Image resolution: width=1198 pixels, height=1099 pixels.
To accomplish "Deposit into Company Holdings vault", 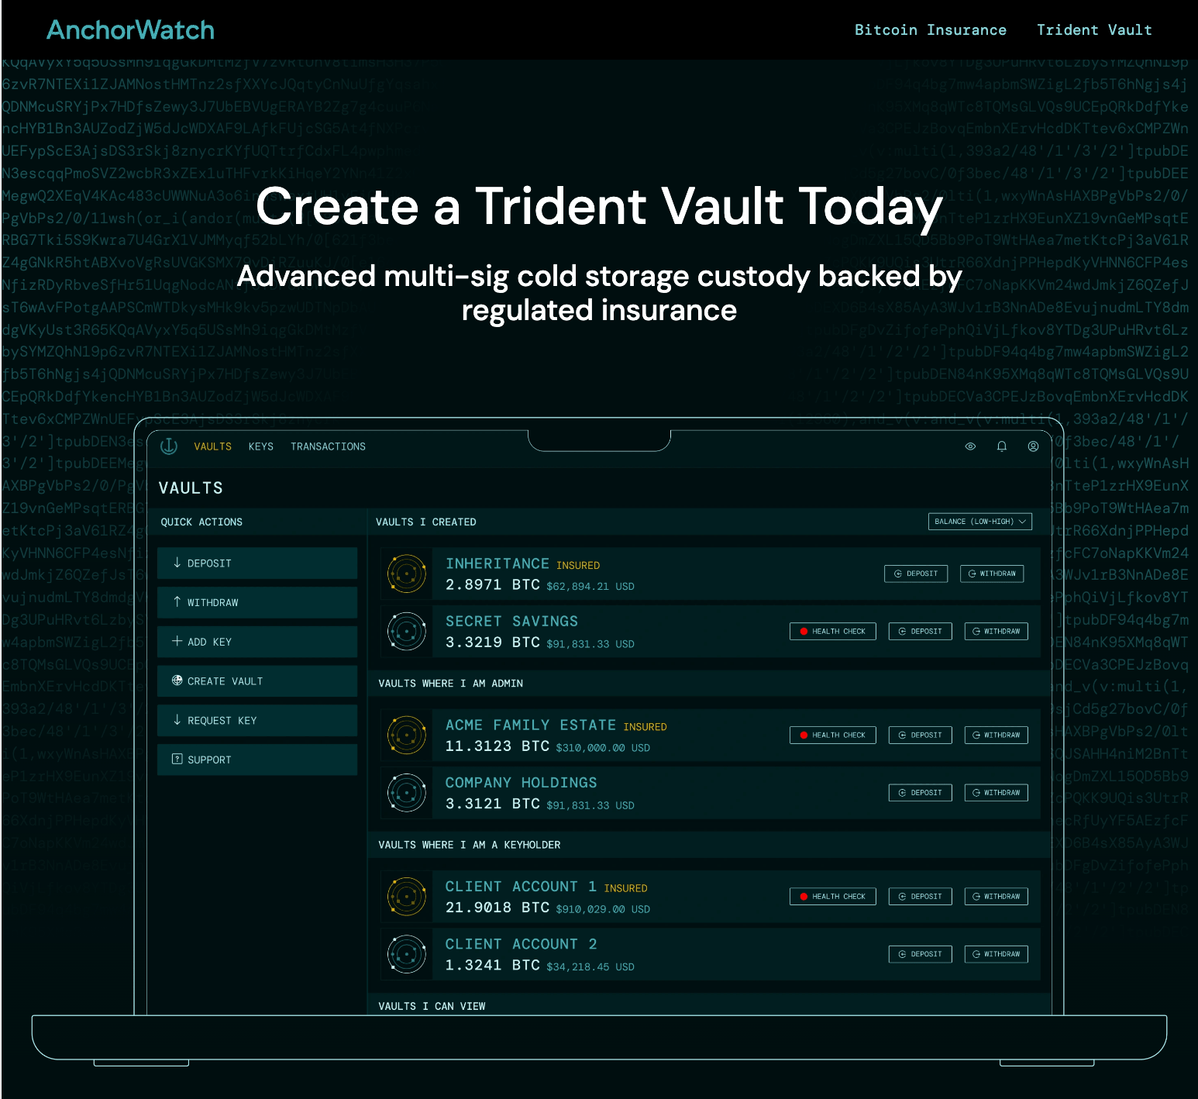I will click(920, 793).
